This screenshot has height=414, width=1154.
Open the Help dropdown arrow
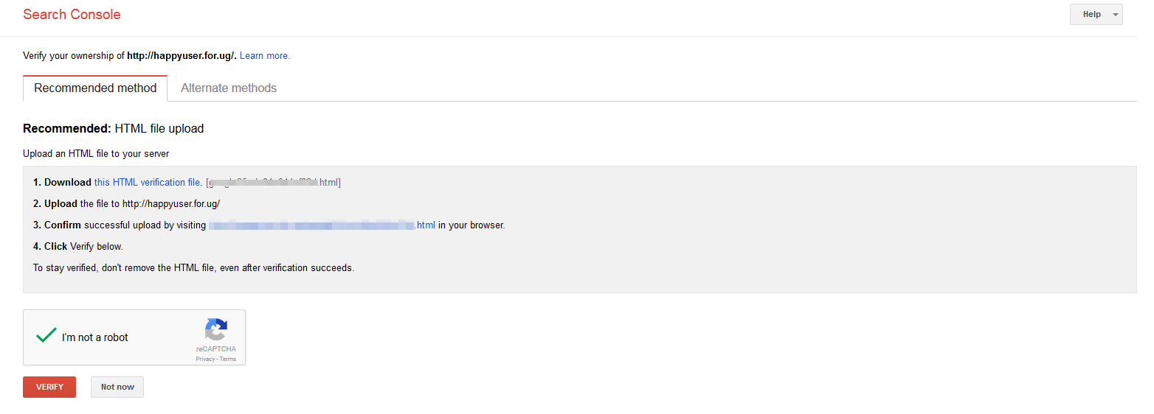pyautogui.click(x=1115, y=15)
